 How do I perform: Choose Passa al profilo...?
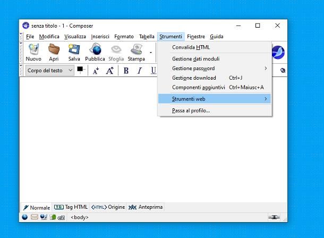point(215,110)
